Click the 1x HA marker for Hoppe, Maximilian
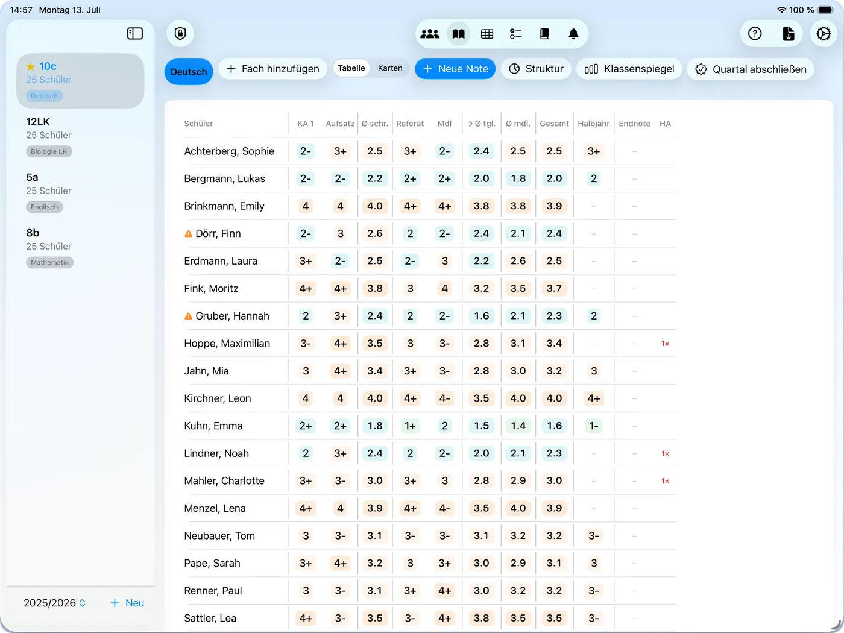 point(665,344)
